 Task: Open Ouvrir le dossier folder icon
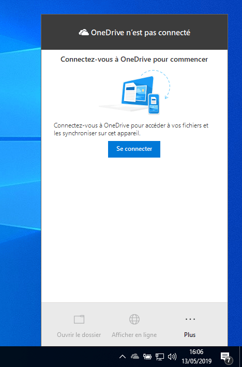79,319
